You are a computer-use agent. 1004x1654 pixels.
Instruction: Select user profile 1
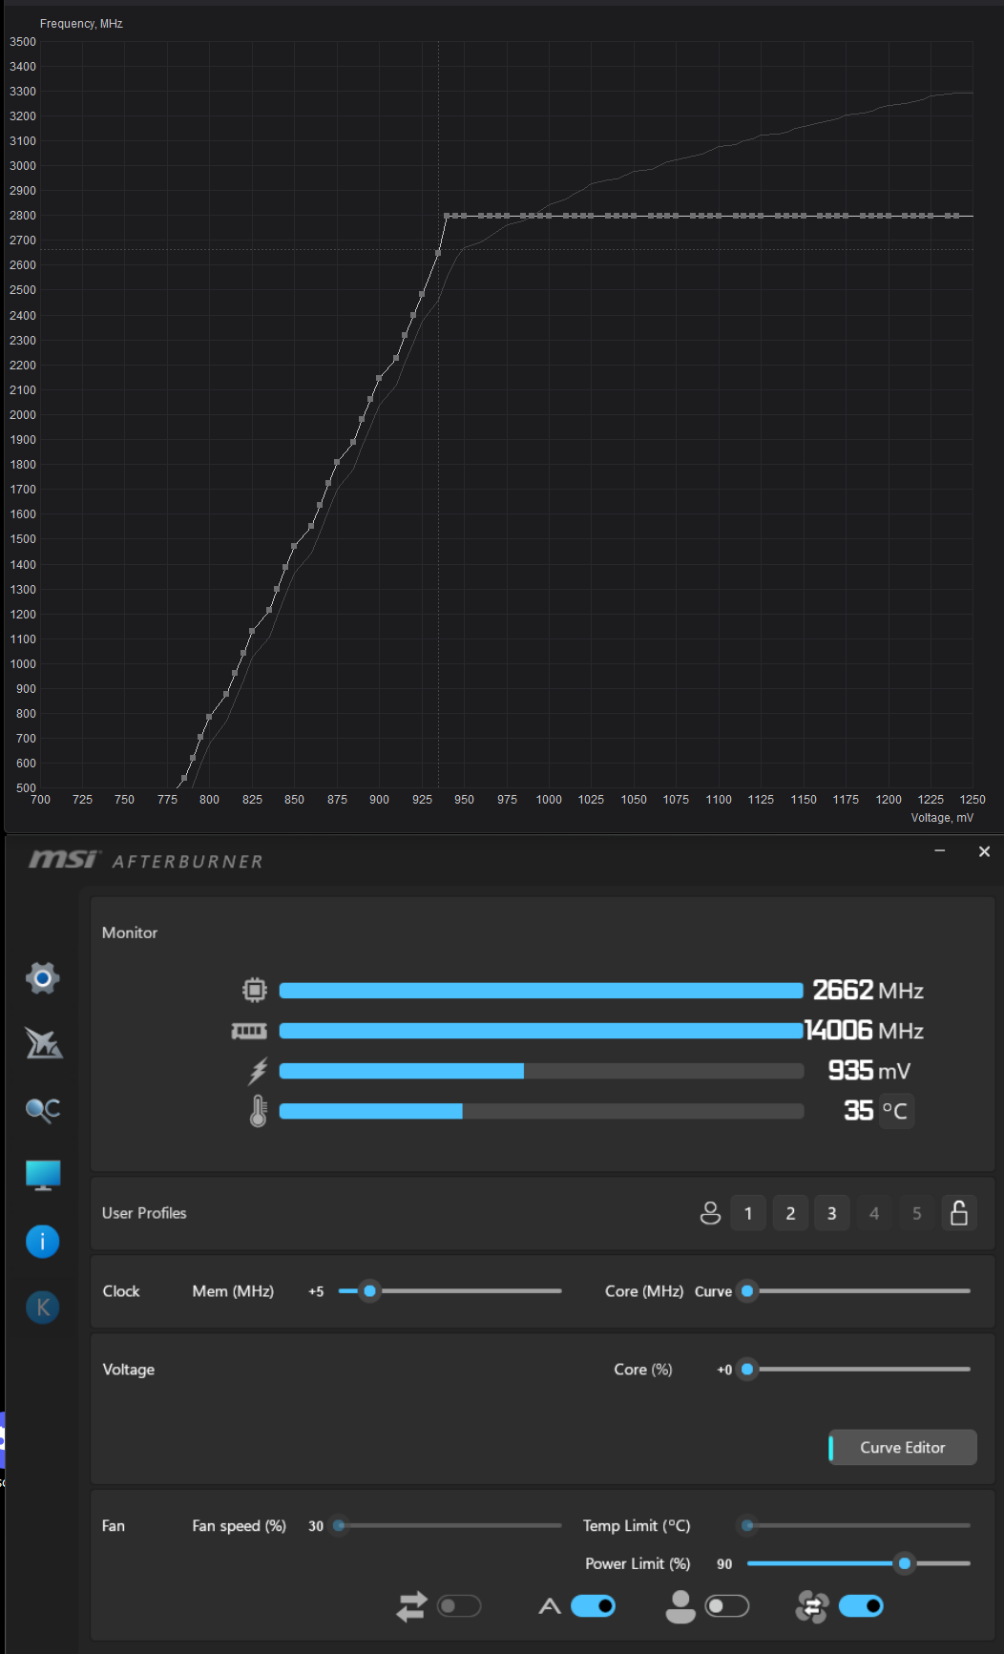point(748,1213)
